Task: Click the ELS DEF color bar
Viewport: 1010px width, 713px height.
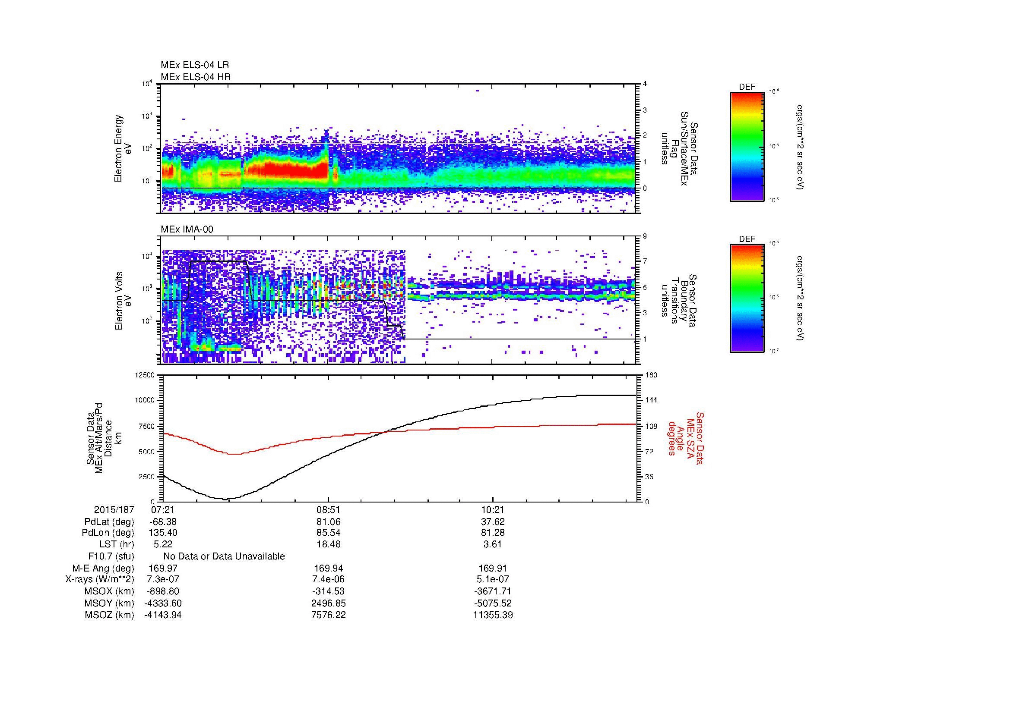Action: click(747, 146)
